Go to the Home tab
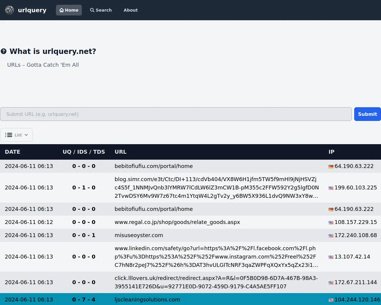 point(69,10)
